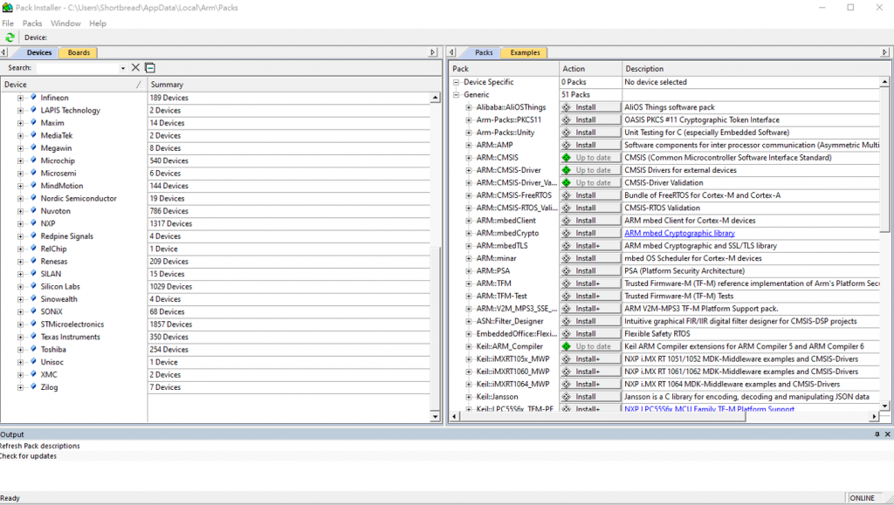Screen dimensions: 894x505
Task: Collapse the Device Specific packs group
Action: pyautogui.click(x=456, y=83)
